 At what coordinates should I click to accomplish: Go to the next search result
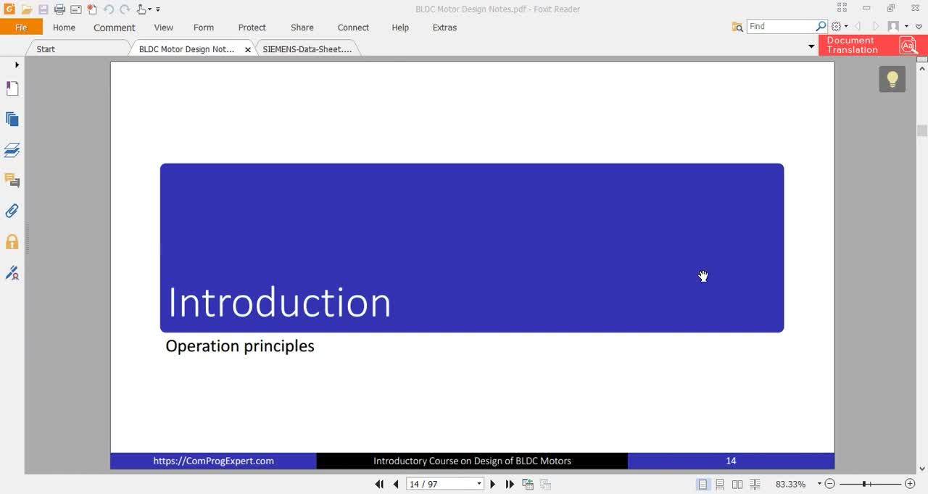[x=875, y=27]
